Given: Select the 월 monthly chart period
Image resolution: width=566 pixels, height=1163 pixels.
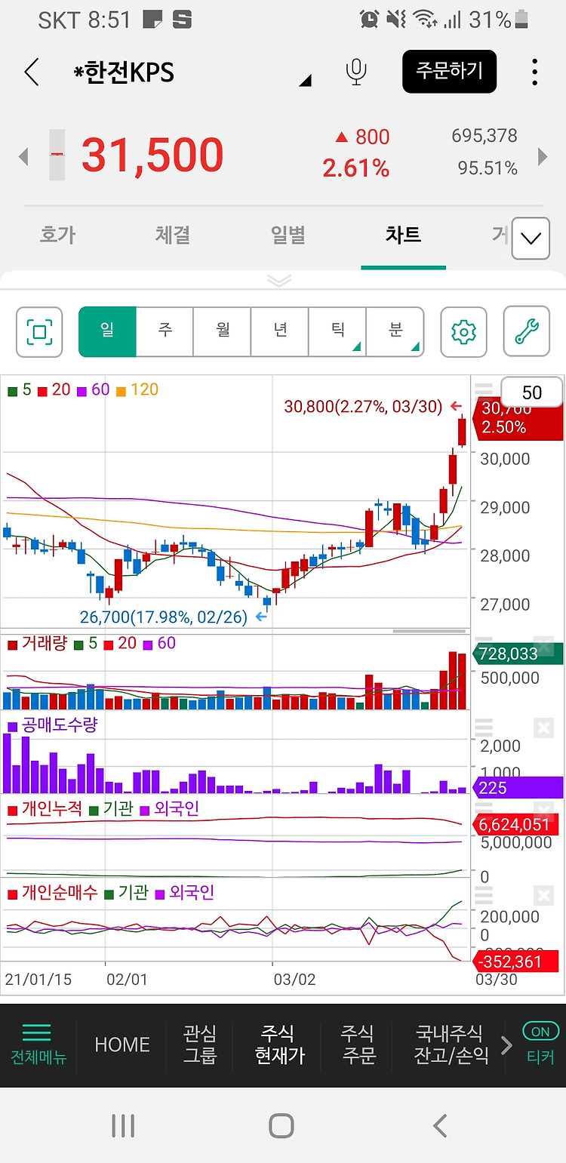Looking at the screenshot, I should (x=222, y=331).
